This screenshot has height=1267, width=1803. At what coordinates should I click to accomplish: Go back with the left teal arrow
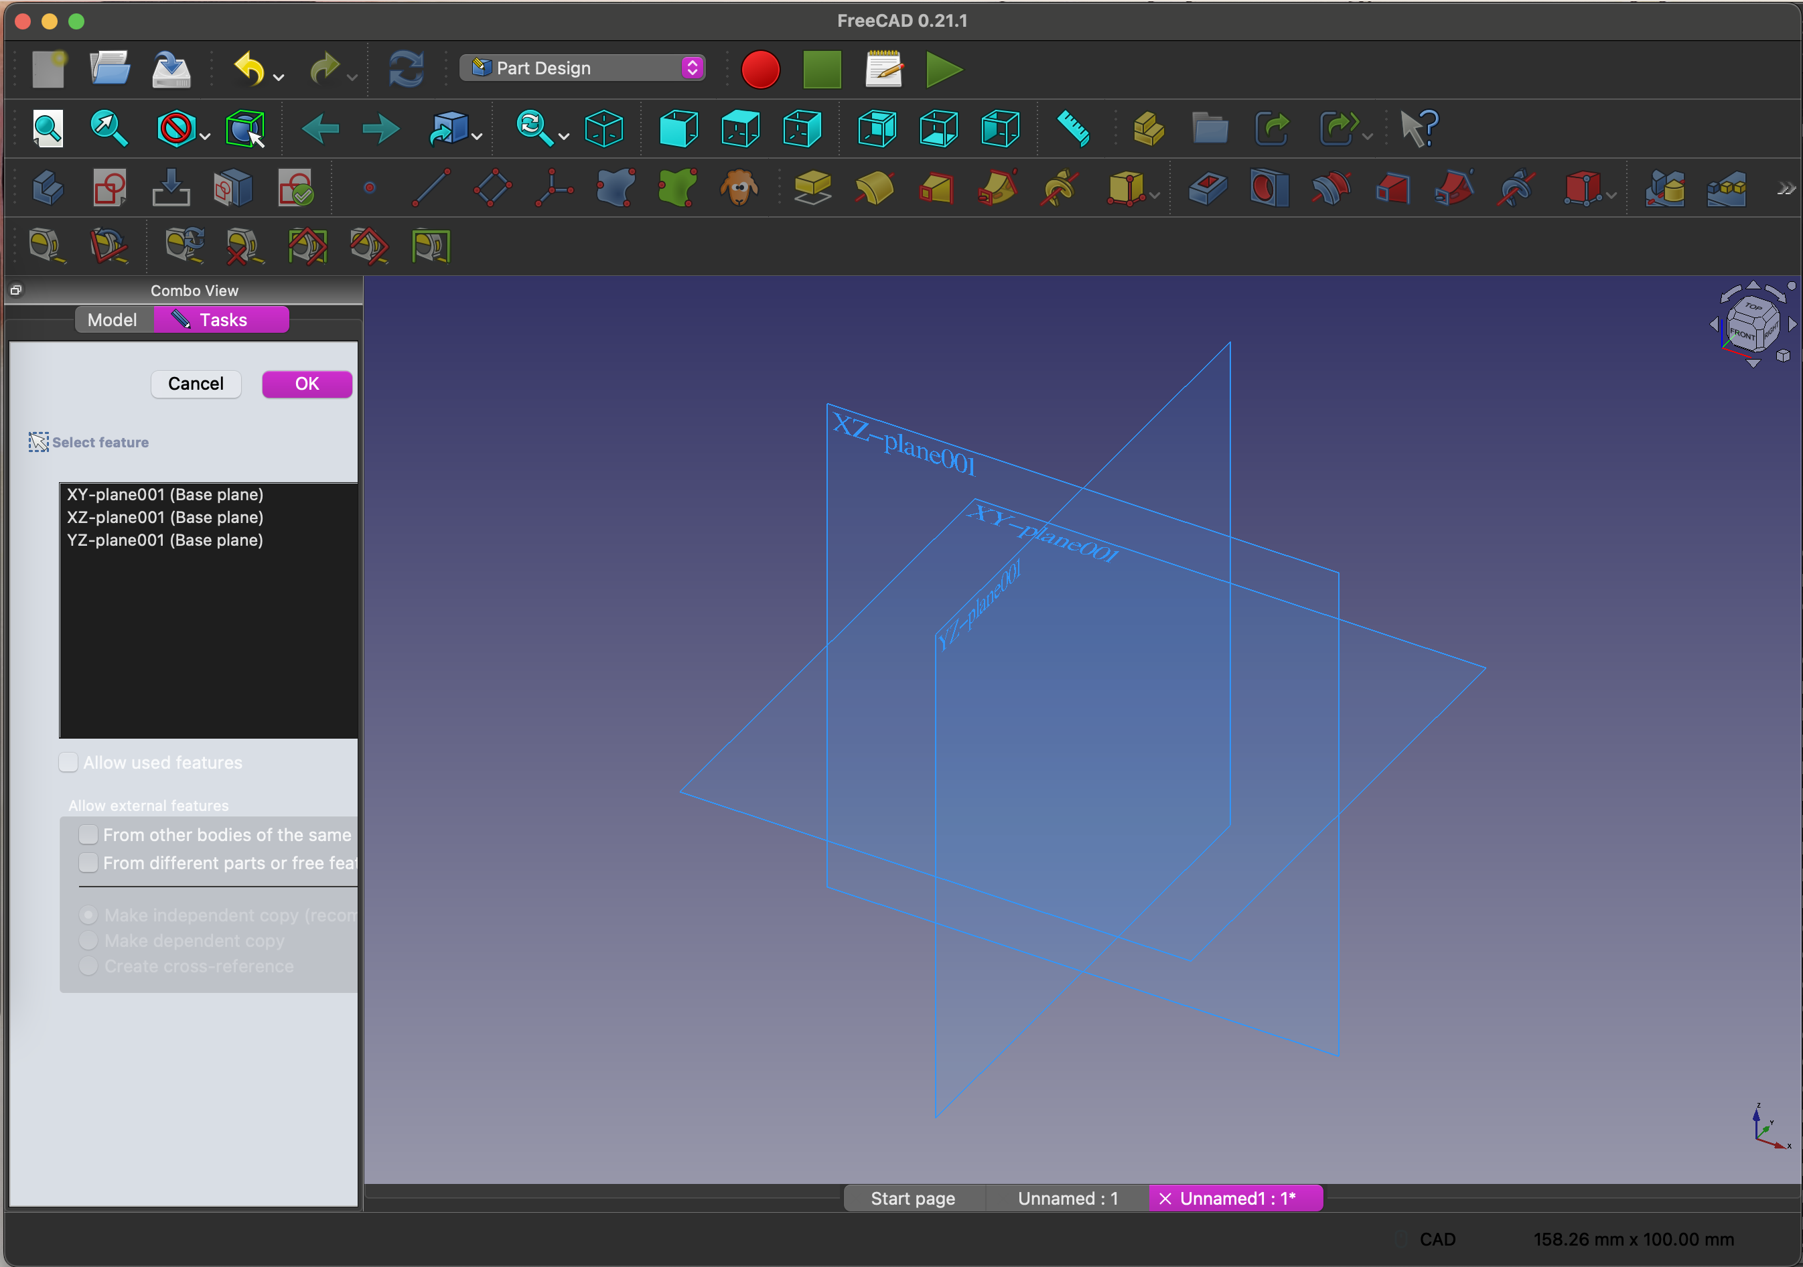point(320,129)
